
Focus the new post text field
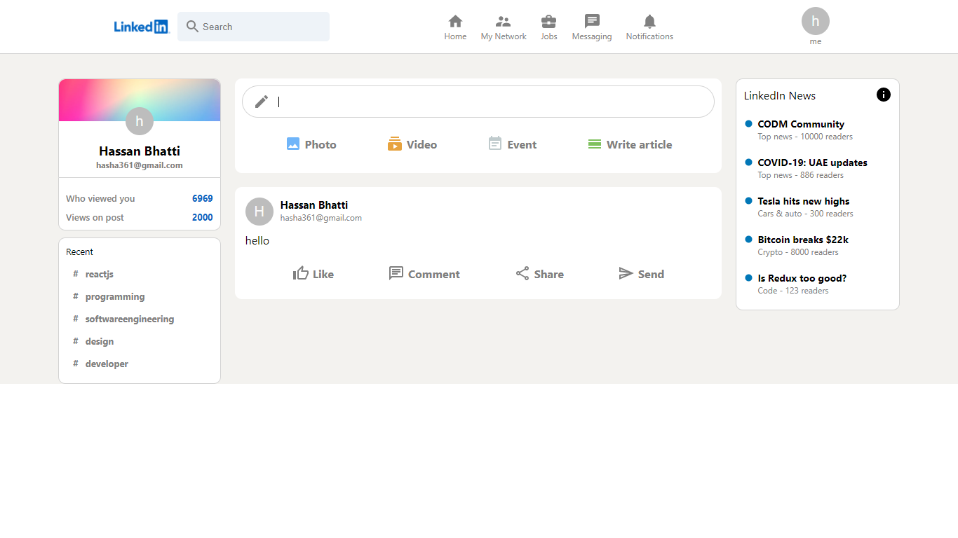(491, 102)
